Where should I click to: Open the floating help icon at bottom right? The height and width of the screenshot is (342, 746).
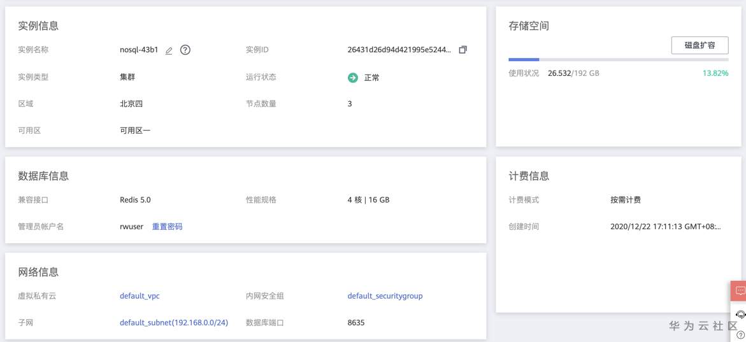pos(740,335)
